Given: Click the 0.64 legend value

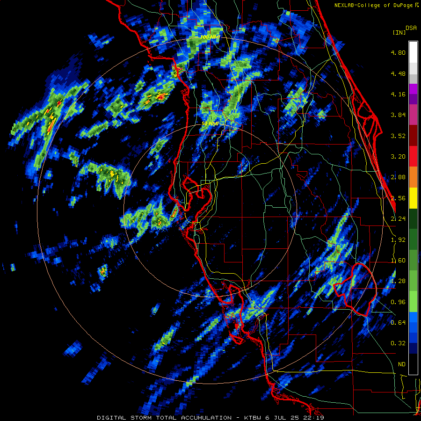Looking at the screenshot, I should pos(398,322).
